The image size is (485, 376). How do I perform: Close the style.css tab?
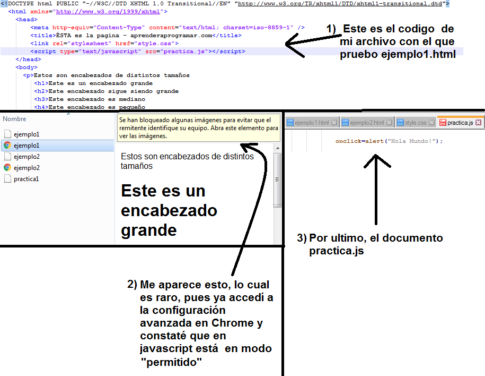coord(432,123)
